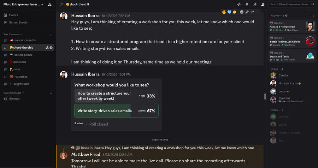Open notification settings bell icon
This screenshot has height=168, width=318.
click(x=247, y=4)
